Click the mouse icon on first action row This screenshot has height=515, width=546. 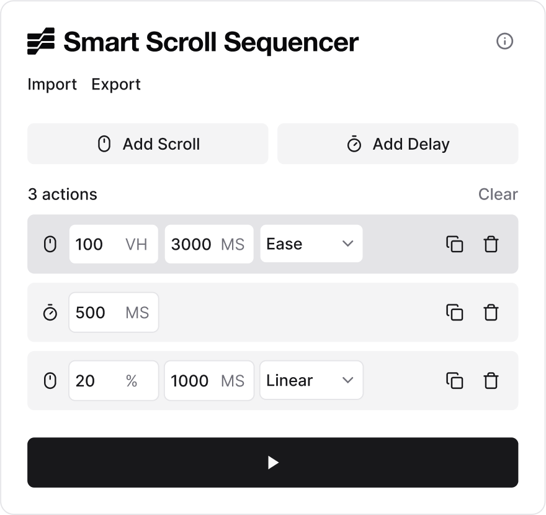[50, 244]
